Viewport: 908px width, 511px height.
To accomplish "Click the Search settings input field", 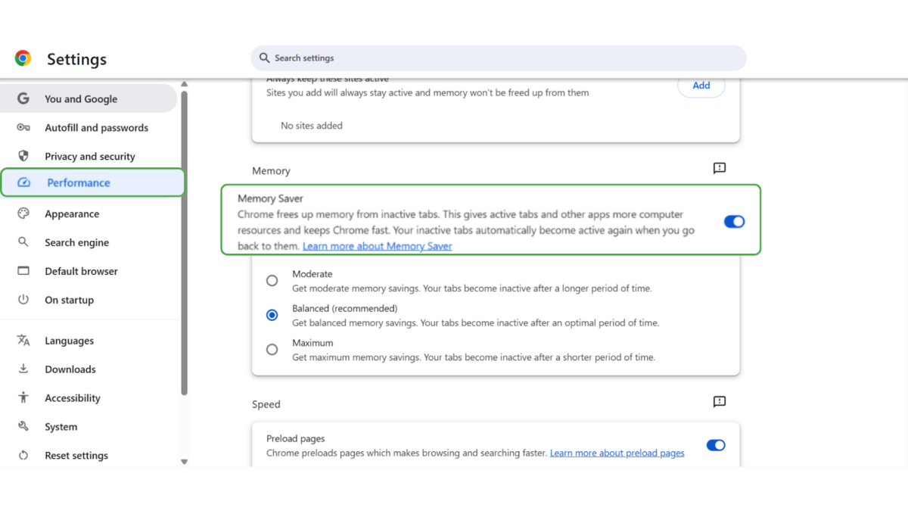I will pyautogui.click(x=499, y=58).
